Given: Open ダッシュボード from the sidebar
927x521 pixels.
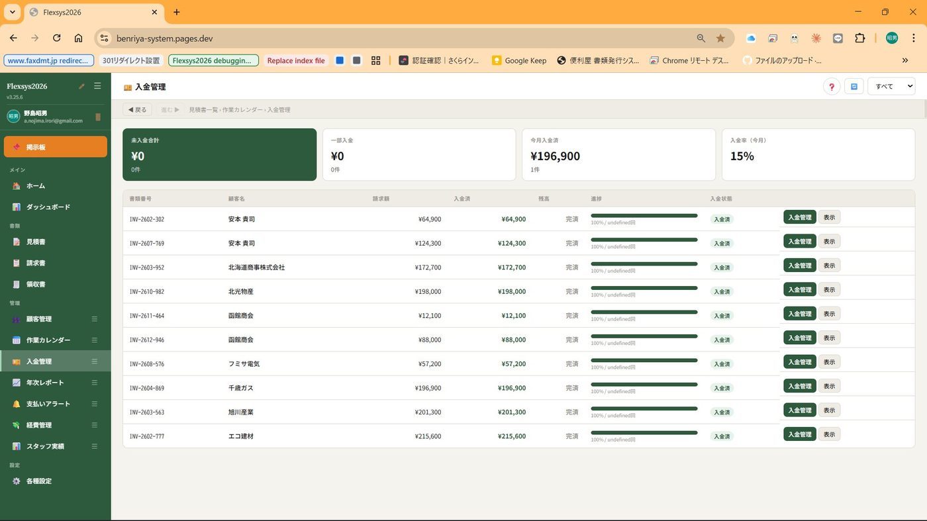Looking at the screenshot, I should pos(56,207).
